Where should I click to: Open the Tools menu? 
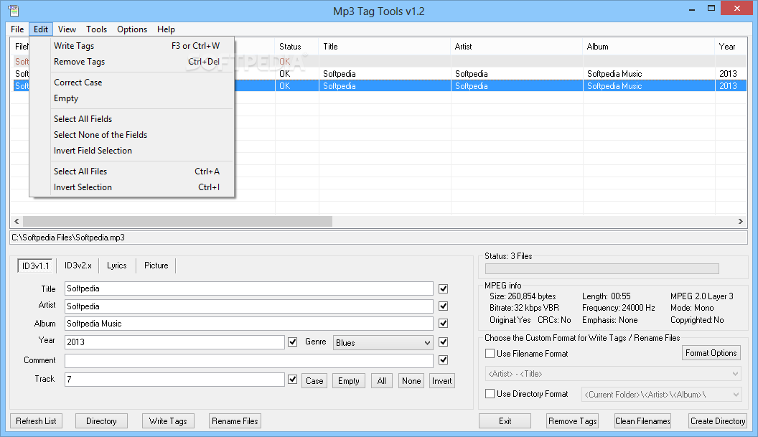click(x=97, y=29)
